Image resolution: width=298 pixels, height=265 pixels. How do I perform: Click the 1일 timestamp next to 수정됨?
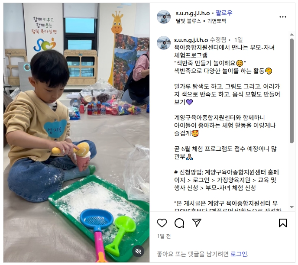[238, 40]
